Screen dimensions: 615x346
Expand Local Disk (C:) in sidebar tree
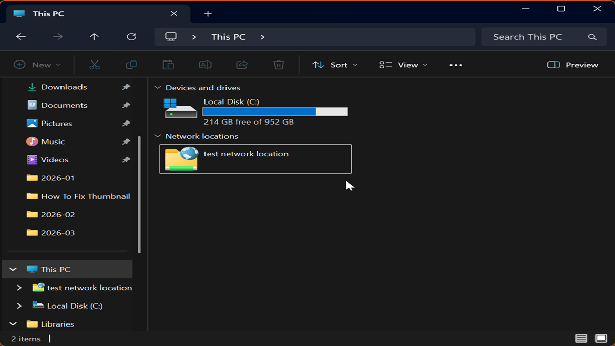pyautogui.click(x=19, y=306)
